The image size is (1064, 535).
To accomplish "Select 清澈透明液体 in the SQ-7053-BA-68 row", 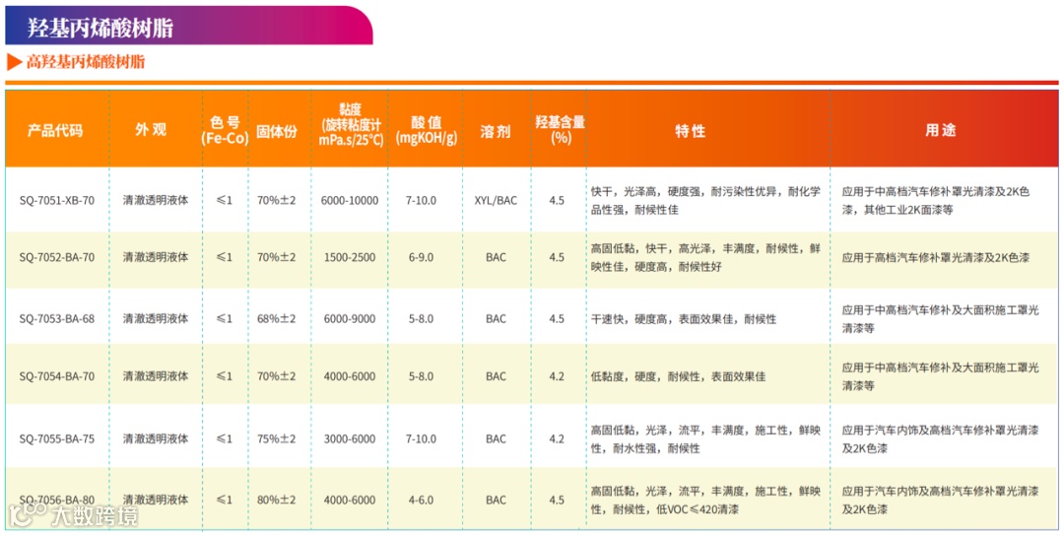I will pos(156,318).
